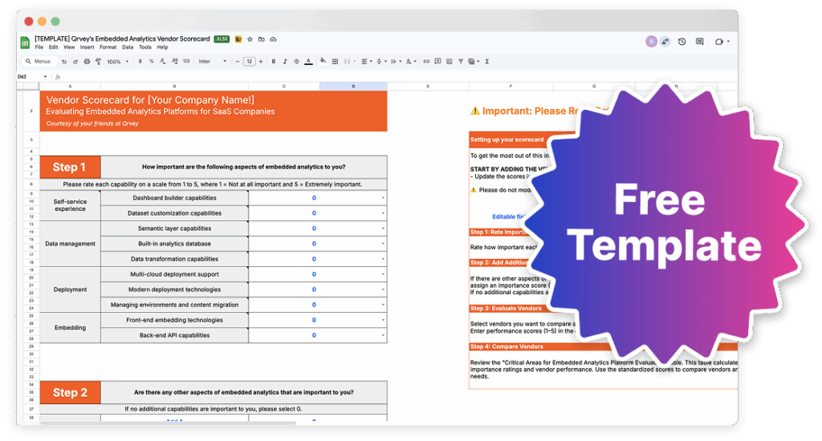Screen dimensions: 822x441
Task: Select the Paint format tool
Action: point(97,62)
